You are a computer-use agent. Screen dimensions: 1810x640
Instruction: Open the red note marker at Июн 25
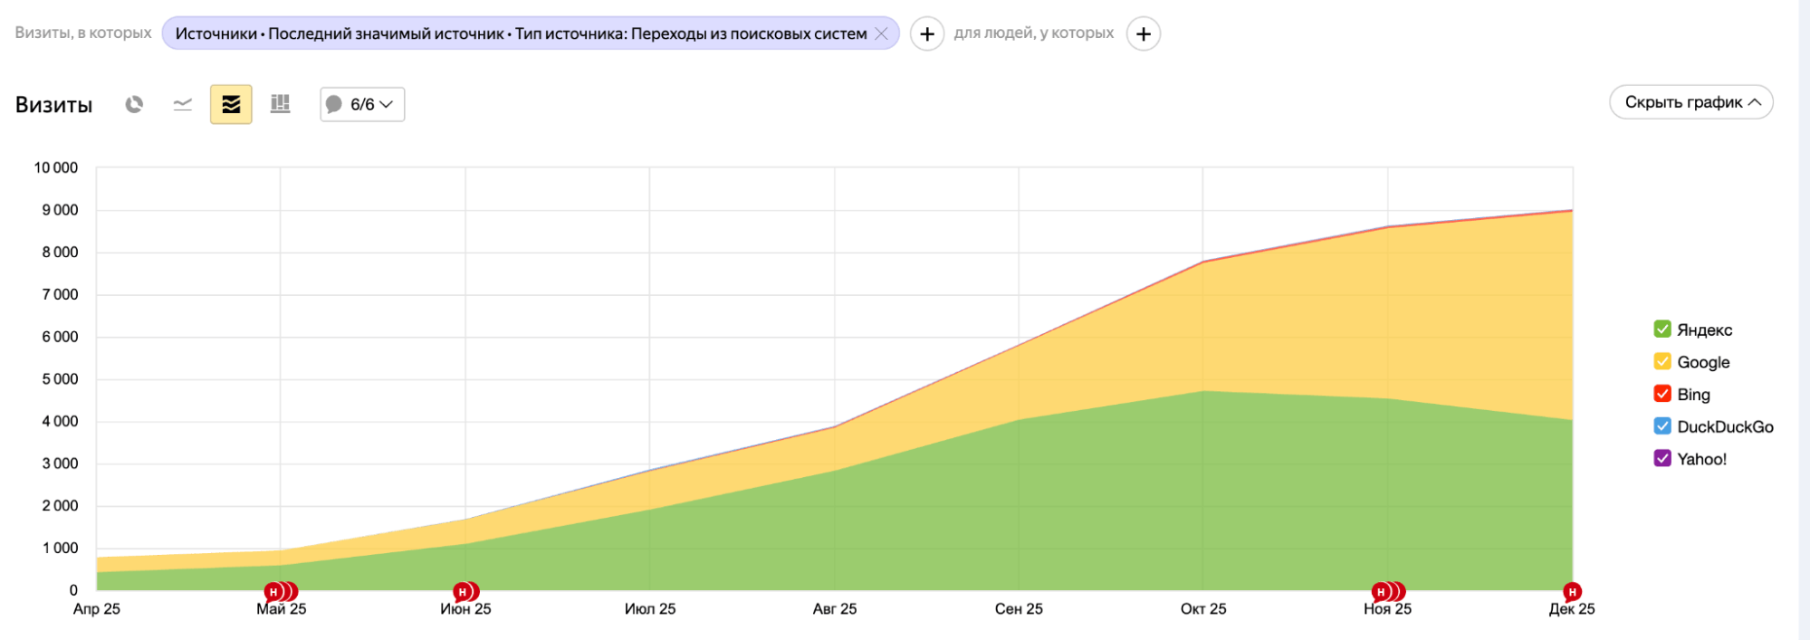pyautogui.click(x=464, y=592)
